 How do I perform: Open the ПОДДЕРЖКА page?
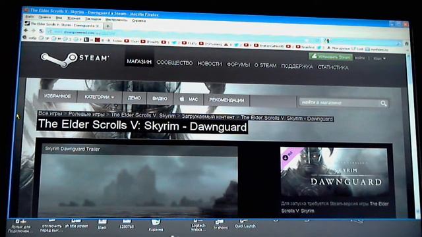(x=297, y=66)
